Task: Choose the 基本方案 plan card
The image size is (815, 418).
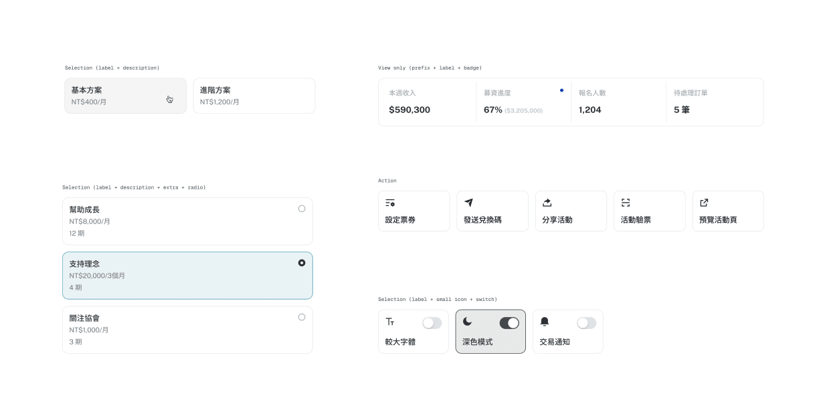Action: (126, 96)
